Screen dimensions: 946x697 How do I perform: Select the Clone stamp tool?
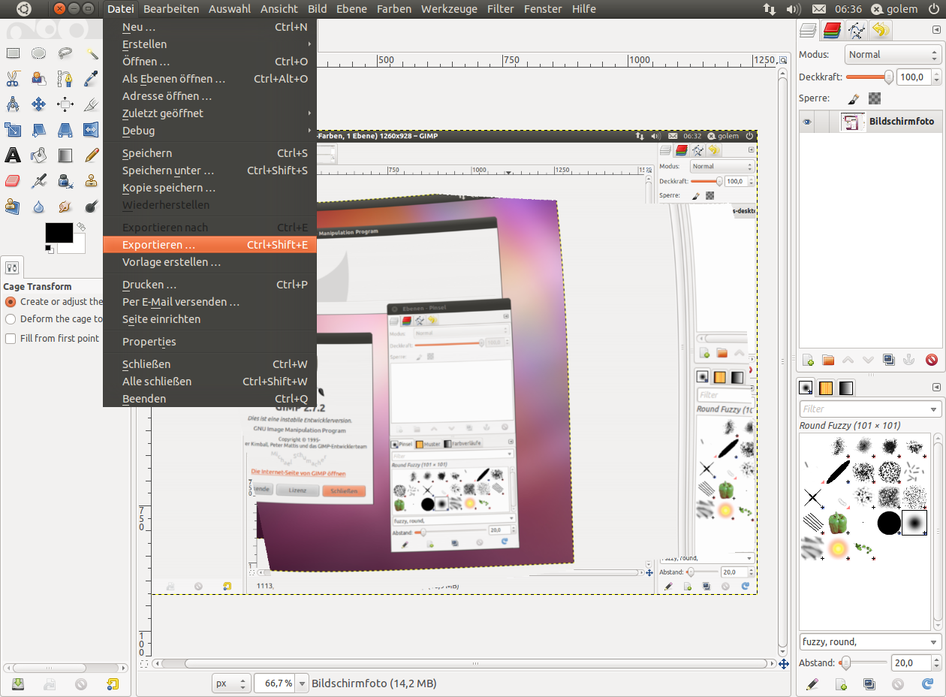[92, 180]
